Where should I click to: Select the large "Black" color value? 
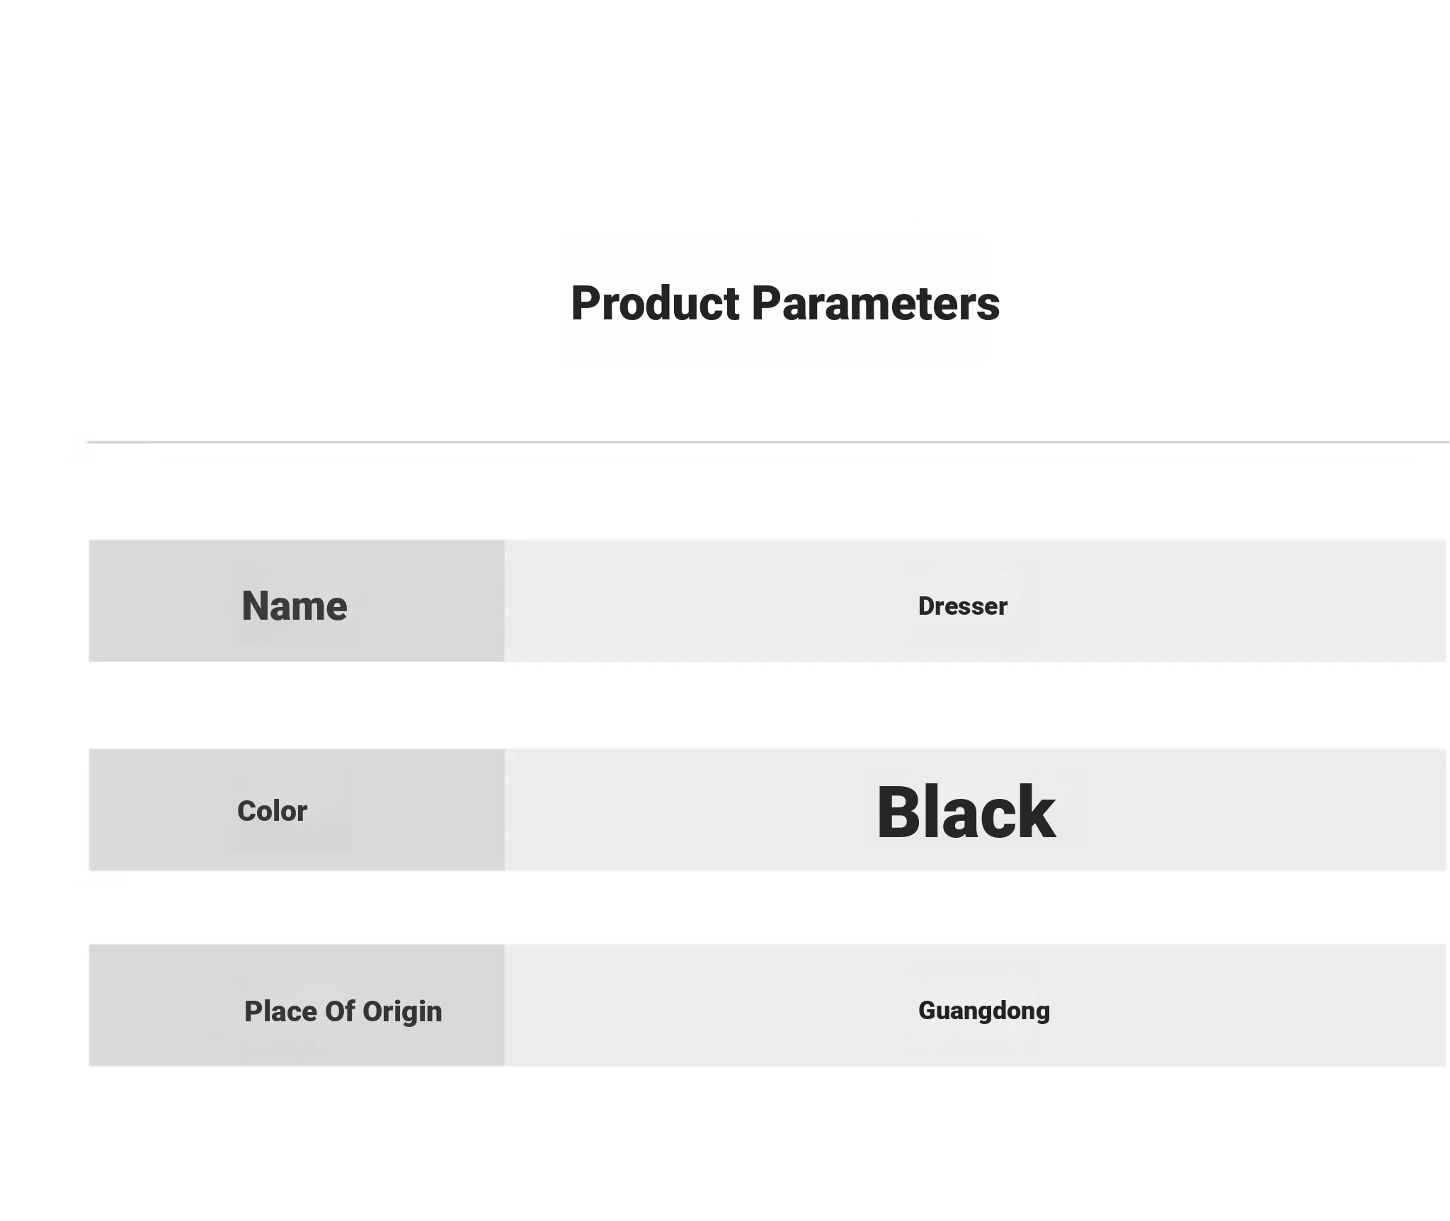[966, 812]
